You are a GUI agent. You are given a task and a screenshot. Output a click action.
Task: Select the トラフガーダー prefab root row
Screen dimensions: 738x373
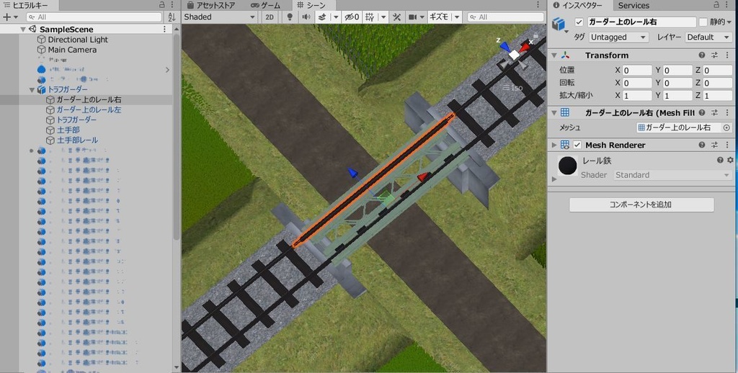(67, 89)
